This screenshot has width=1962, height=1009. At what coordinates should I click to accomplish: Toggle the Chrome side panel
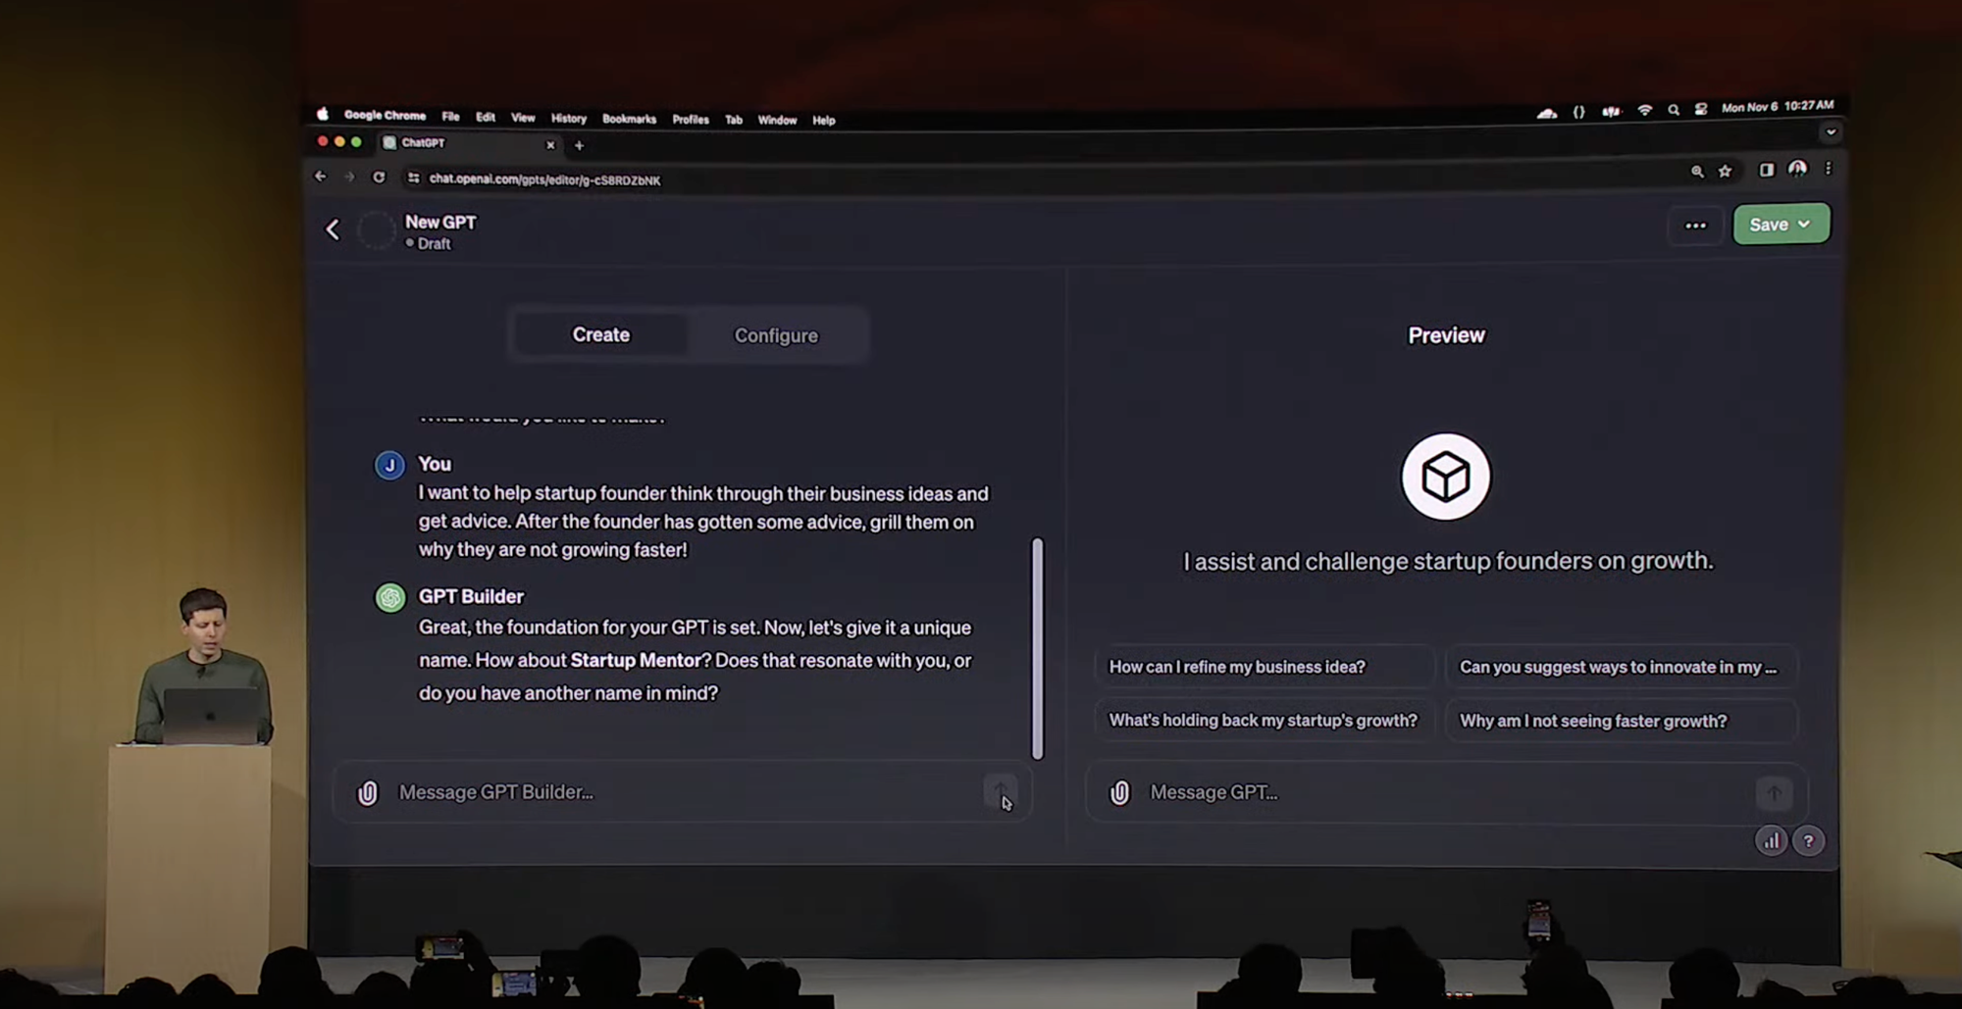click(x=1767, y=170)
